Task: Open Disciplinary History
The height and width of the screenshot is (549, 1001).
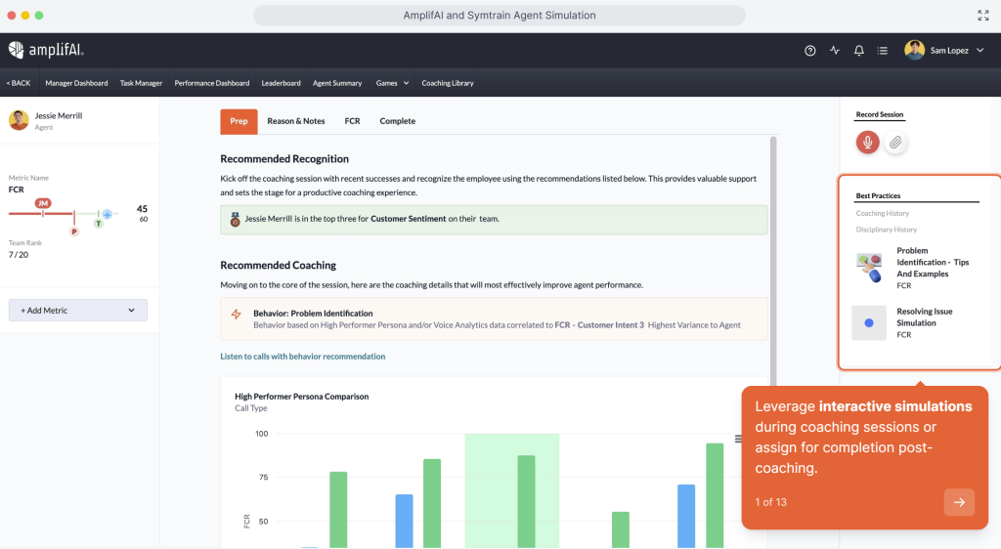Action: coord(886,230)
